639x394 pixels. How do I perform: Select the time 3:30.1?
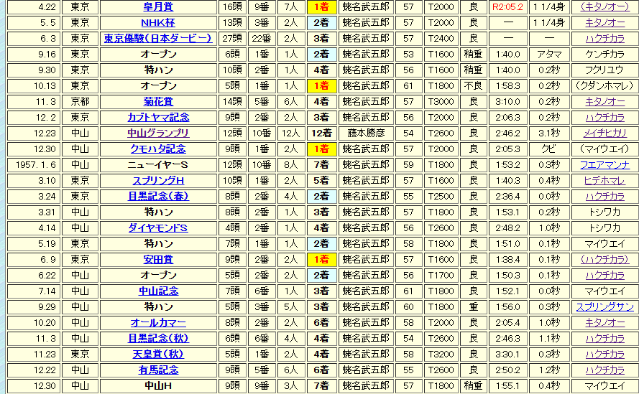(507, 355)
